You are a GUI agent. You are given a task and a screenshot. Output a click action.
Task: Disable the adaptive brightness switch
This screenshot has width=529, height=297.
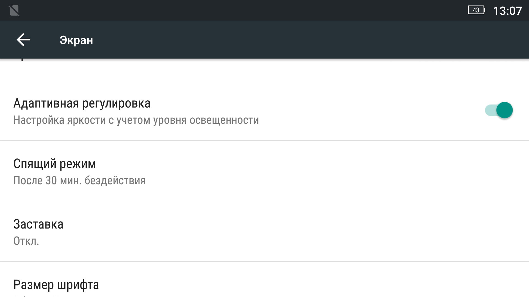coord(499,110)
